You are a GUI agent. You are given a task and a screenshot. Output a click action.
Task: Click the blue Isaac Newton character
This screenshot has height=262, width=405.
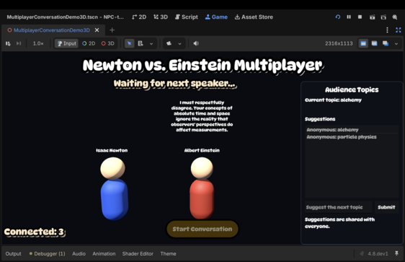click(114, 189)
